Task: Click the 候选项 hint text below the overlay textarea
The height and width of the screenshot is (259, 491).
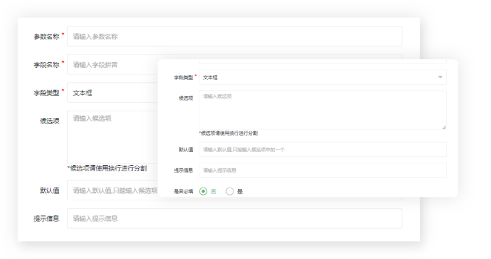Action: [x=233, y=133]
